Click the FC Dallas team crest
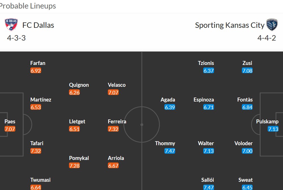 coord(11,25)
